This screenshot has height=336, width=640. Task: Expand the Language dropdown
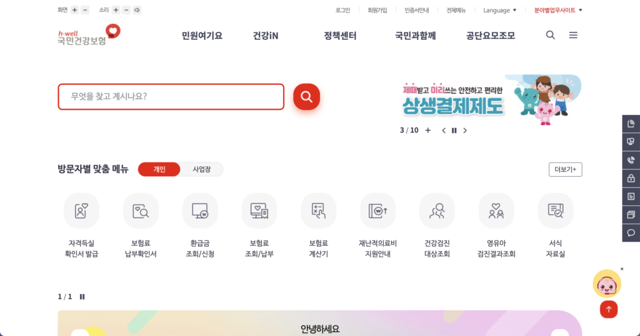(x=499, y=10)
